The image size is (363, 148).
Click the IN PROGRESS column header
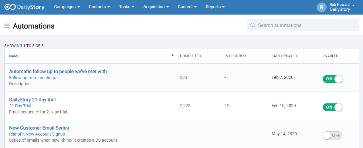(236, 56)
